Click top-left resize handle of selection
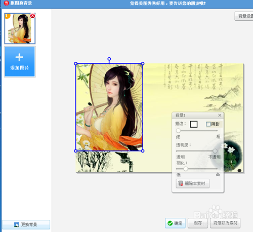The image size is (253, 232). pos(76,64)
